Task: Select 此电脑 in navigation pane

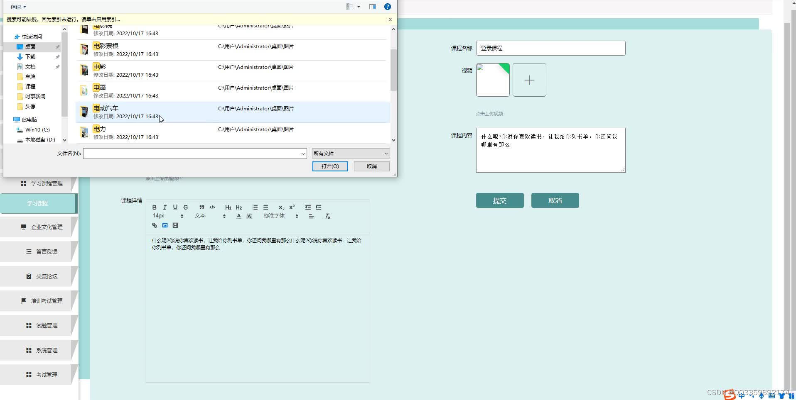Action: coord(29,120)
